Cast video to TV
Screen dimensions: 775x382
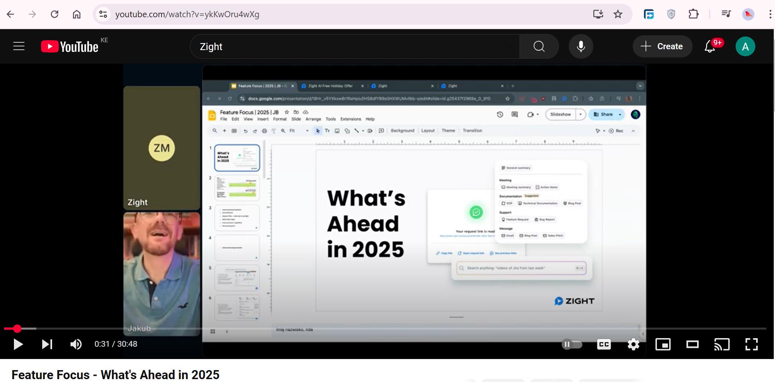tap(722, 344)
